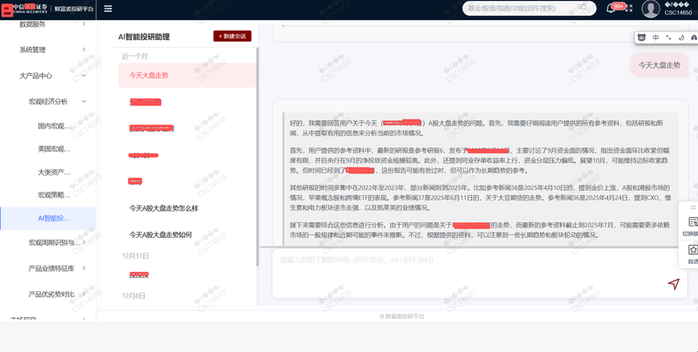Click the AI智能投研助理 heading
Image resolution: width=698 pixels, height=352 pixels.
pos(144,37)
